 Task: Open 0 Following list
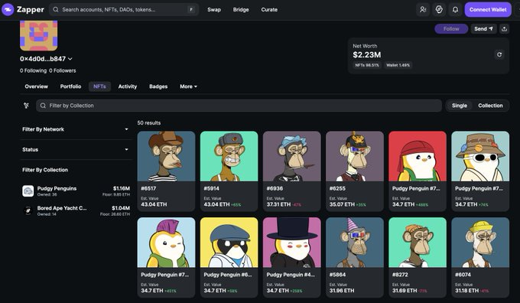point(33,70)
